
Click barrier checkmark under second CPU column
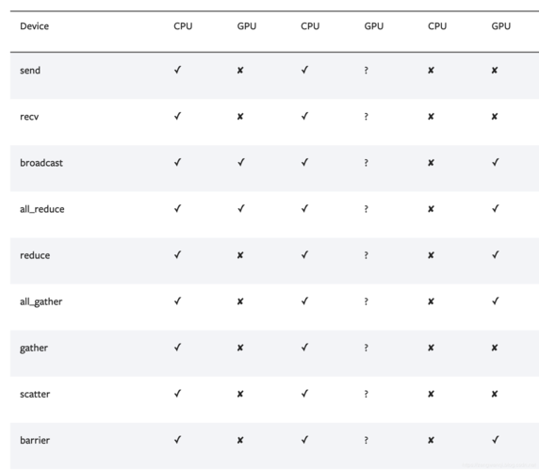coord(304,440)
